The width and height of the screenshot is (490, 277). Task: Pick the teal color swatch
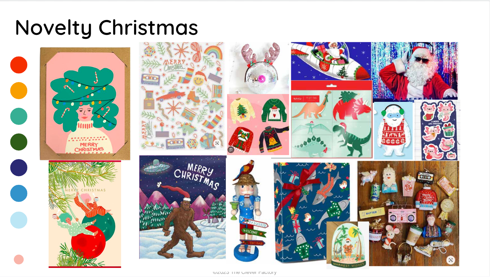point(19,116)
